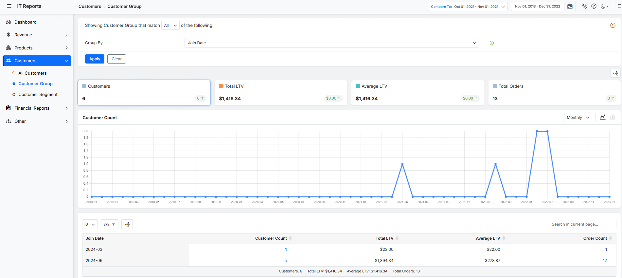622x278 pixels.
Task: Remove the Compare To date range
Action: point(503,7)
